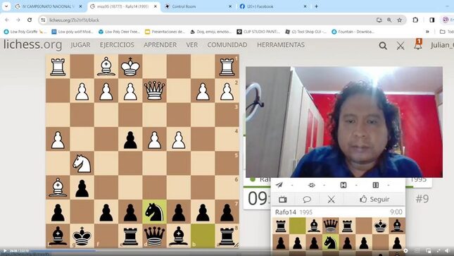454x256 pixels.
Task: Open the Rafo14 profile link
Action: pyautogui.click(x=286, y=212)
